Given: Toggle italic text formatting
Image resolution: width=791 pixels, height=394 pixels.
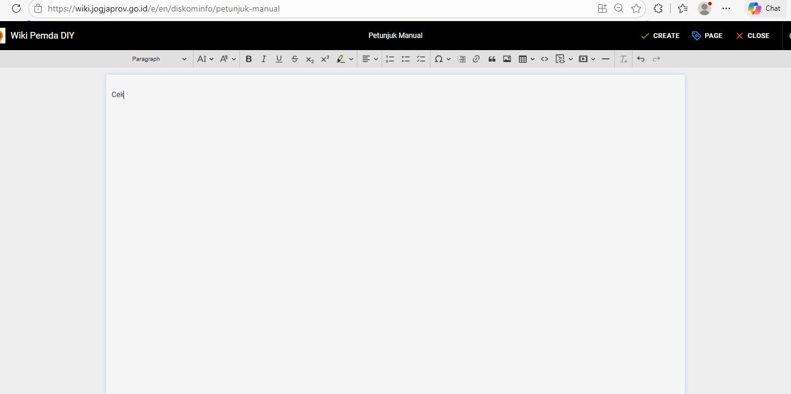Looking at the screenshot, I should 264,59.
